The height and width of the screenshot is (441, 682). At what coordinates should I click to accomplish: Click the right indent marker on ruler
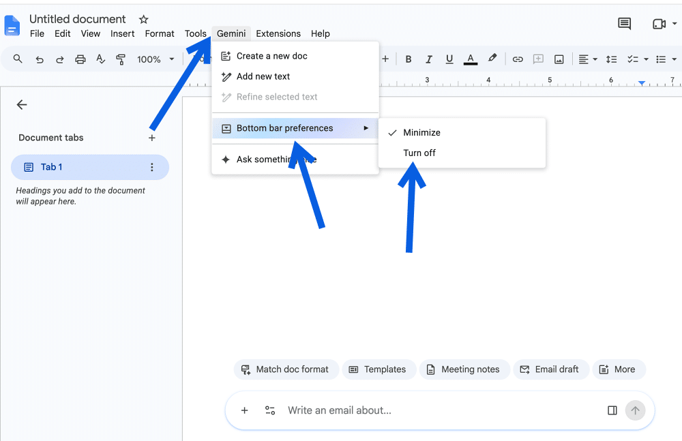(642, 82)
